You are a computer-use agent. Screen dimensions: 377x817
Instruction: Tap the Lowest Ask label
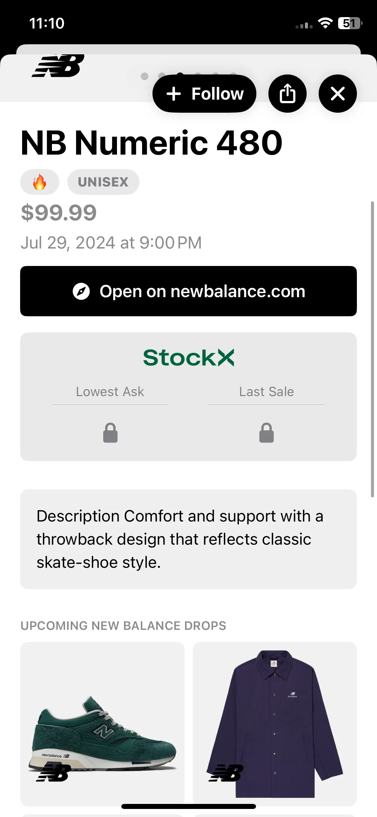click(x=110, y=392)
